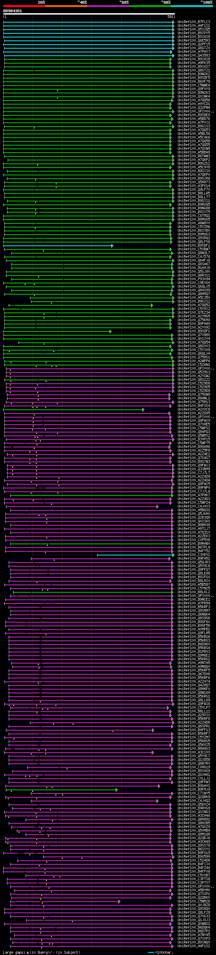Pick the UniRef100_A5C9Y8 hit label
This screenshot has width=216, height=955.
pos(194,167)
